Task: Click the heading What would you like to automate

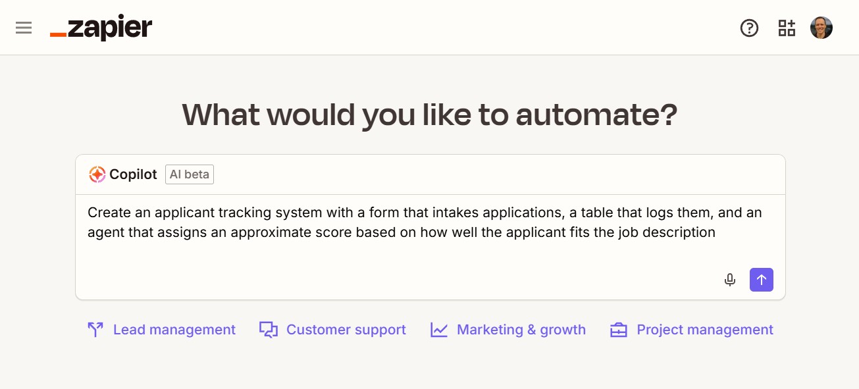Action: 429,115
